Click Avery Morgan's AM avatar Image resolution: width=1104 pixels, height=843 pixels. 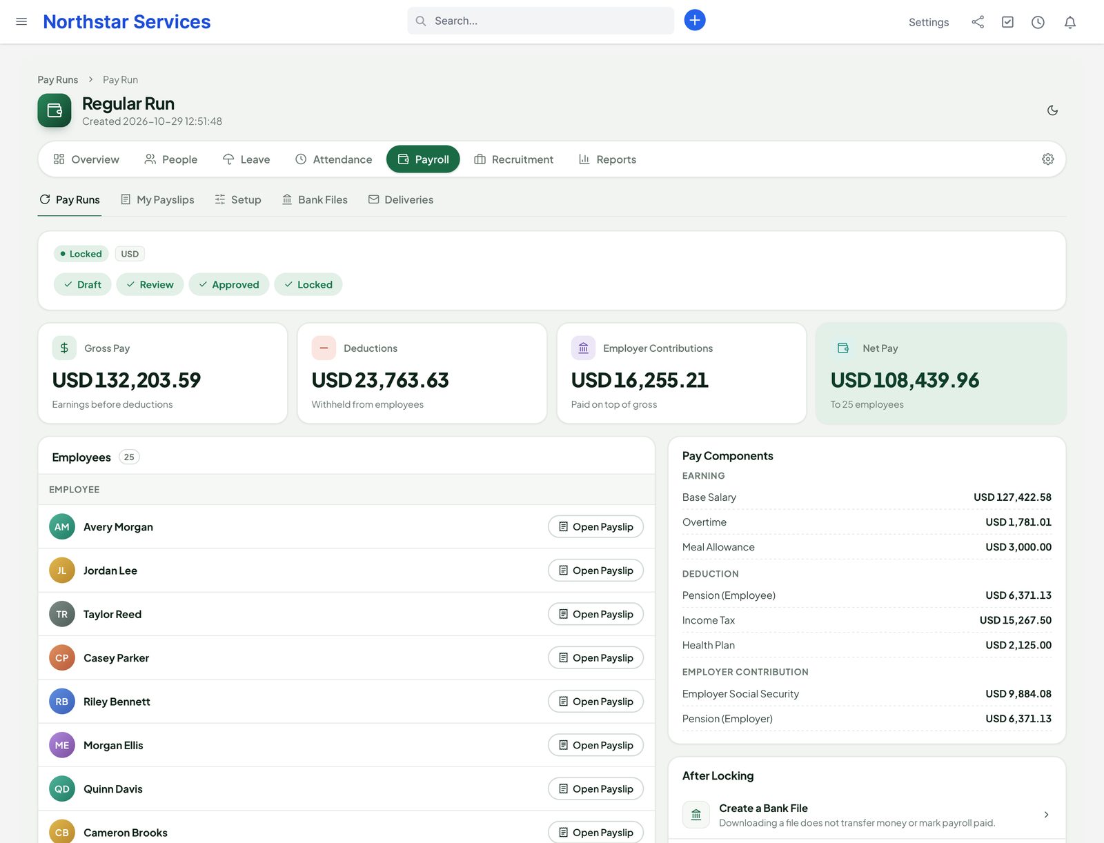tap(62, 527)
